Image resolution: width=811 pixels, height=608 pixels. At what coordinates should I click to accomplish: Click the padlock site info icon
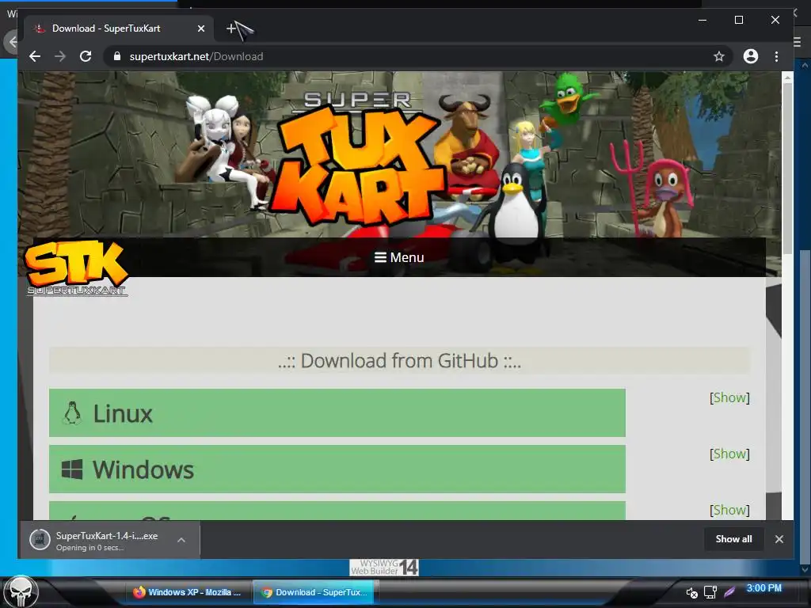click(117, 56)
